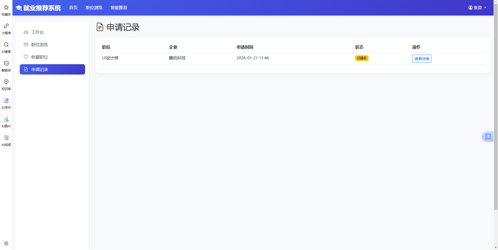This screenshot has height=250, width=498.
Task: Select 工作台 in the left menu
Action: 52,32
